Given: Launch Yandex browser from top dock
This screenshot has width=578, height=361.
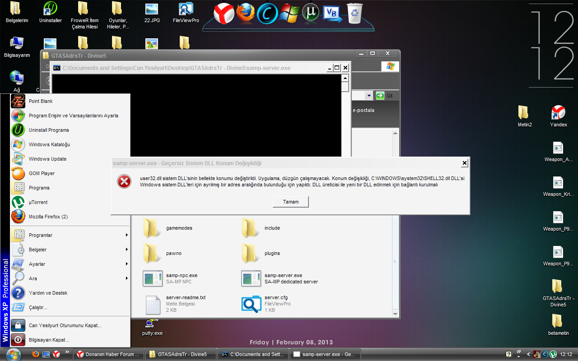Looking at the screenshot, I should click(224, 13).
